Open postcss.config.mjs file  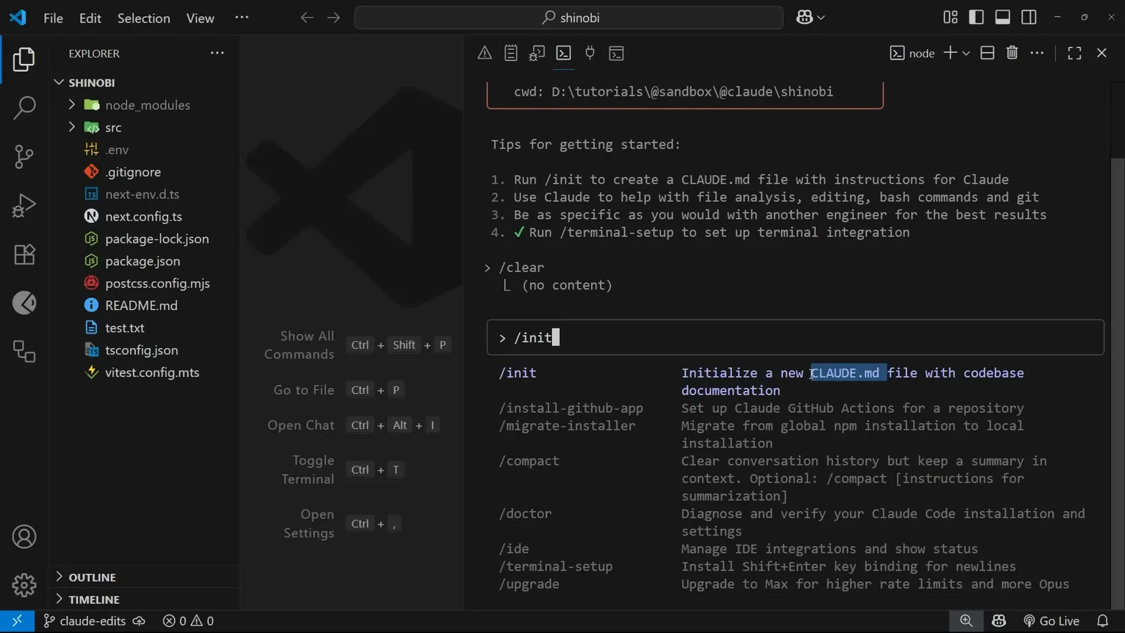pyautogui.click(x=157, y=283)
